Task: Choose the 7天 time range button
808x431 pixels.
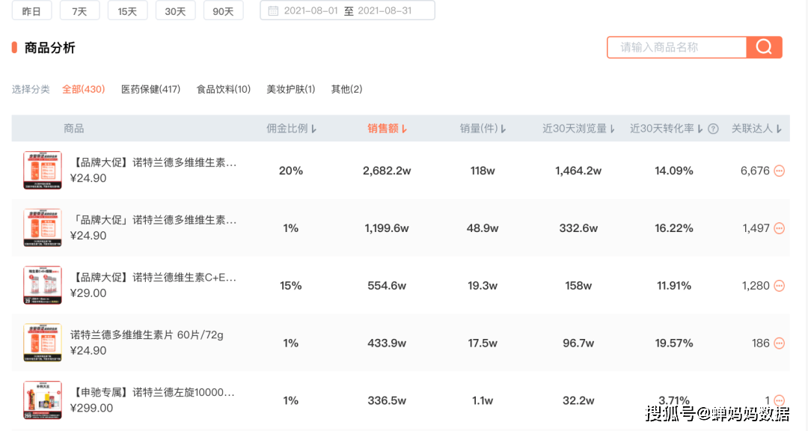Action: coord(79,10)
